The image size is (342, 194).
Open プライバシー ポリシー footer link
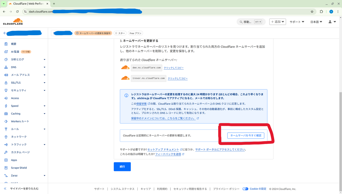[226, 189]
